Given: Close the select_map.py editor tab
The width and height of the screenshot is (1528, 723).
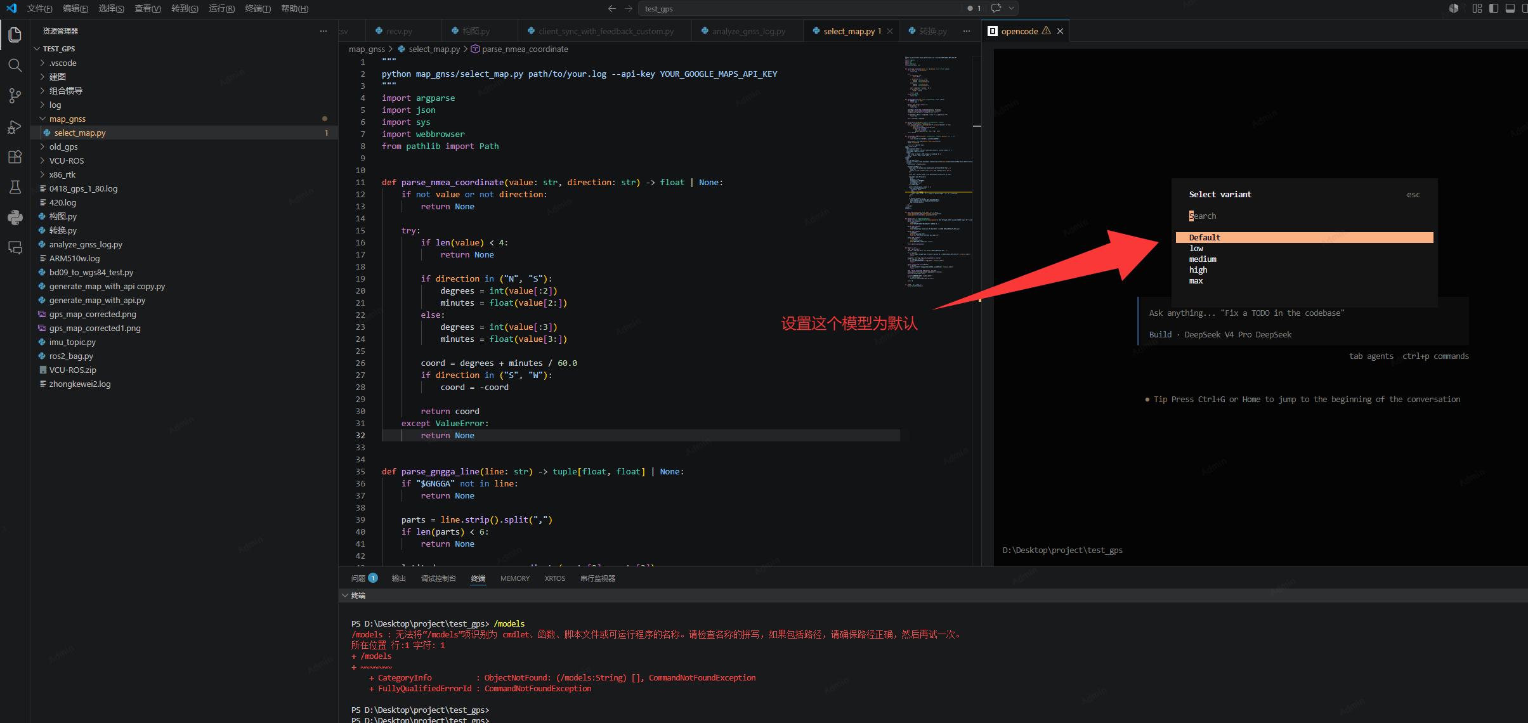Looking at the screenshot, I should (x=890, y=31).
